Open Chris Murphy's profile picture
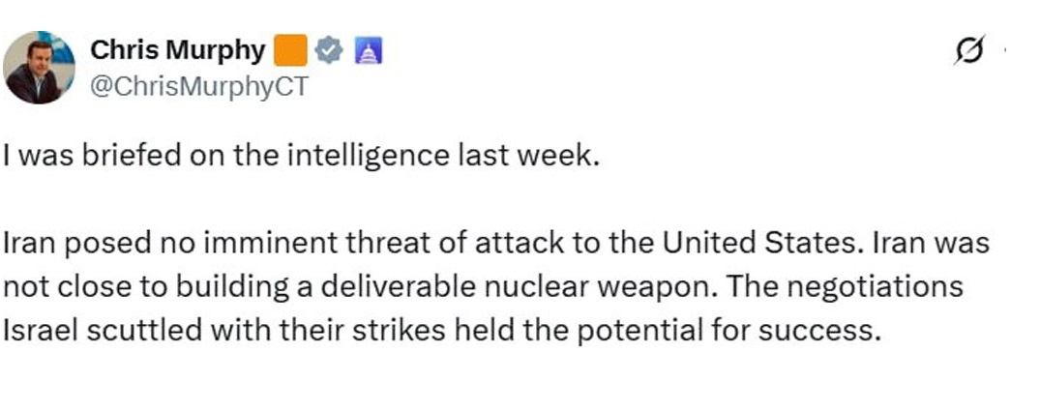 click(40, 67)
